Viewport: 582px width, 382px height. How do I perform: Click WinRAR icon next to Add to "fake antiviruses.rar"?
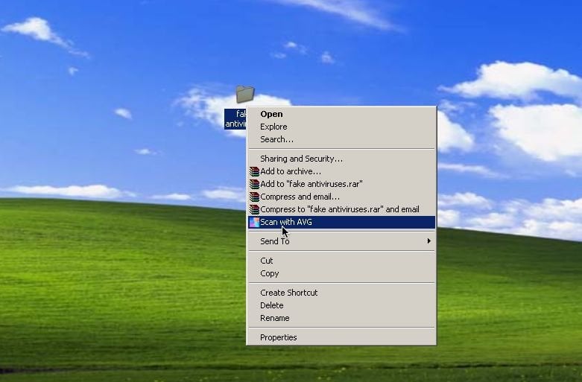click(x=254, y=184)
